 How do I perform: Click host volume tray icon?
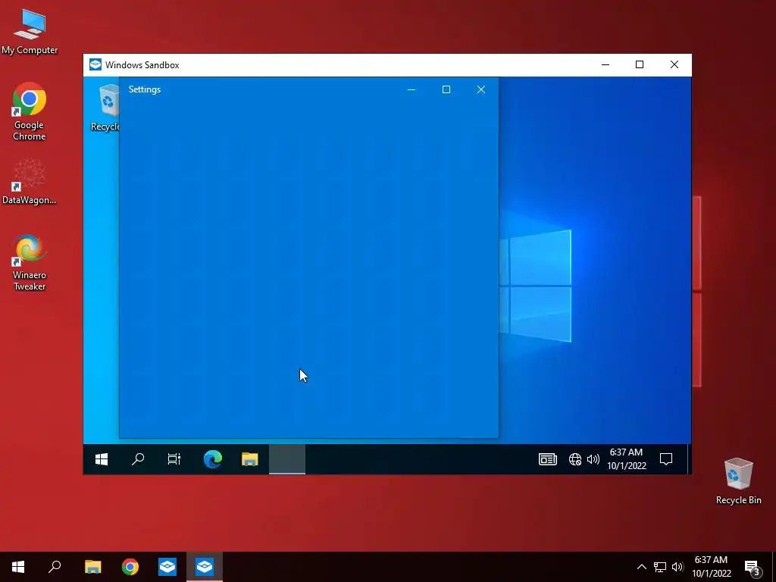677,567
